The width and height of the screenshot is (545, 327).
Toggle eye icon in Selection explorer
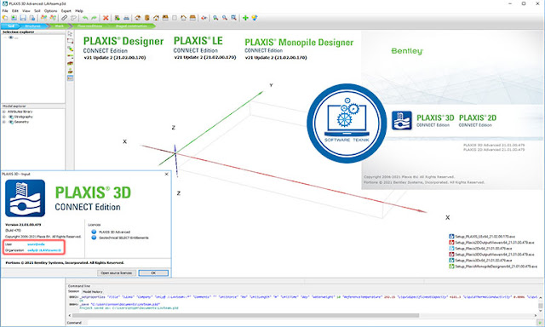coord(11,37)
